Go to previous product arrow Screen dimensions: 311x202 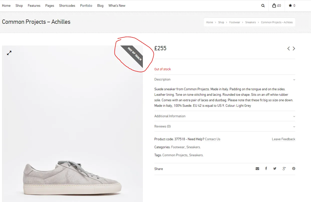tap(288, 48)
